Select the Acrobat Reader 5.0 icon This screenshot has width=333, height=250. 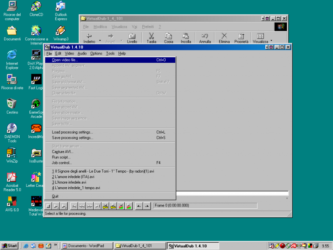pyautogui.click(x=12, y=182)
